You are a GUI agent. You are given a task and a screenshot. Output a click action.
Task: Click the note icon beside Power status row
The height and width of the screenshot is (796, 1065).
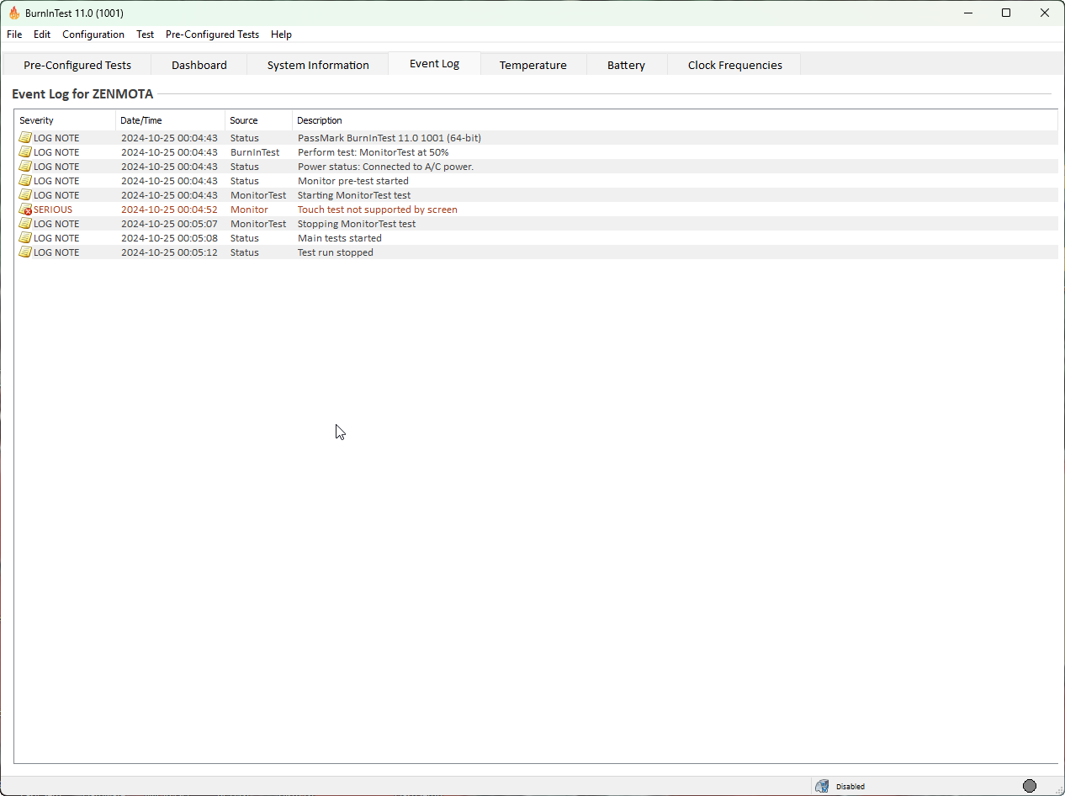pos(25,167)
